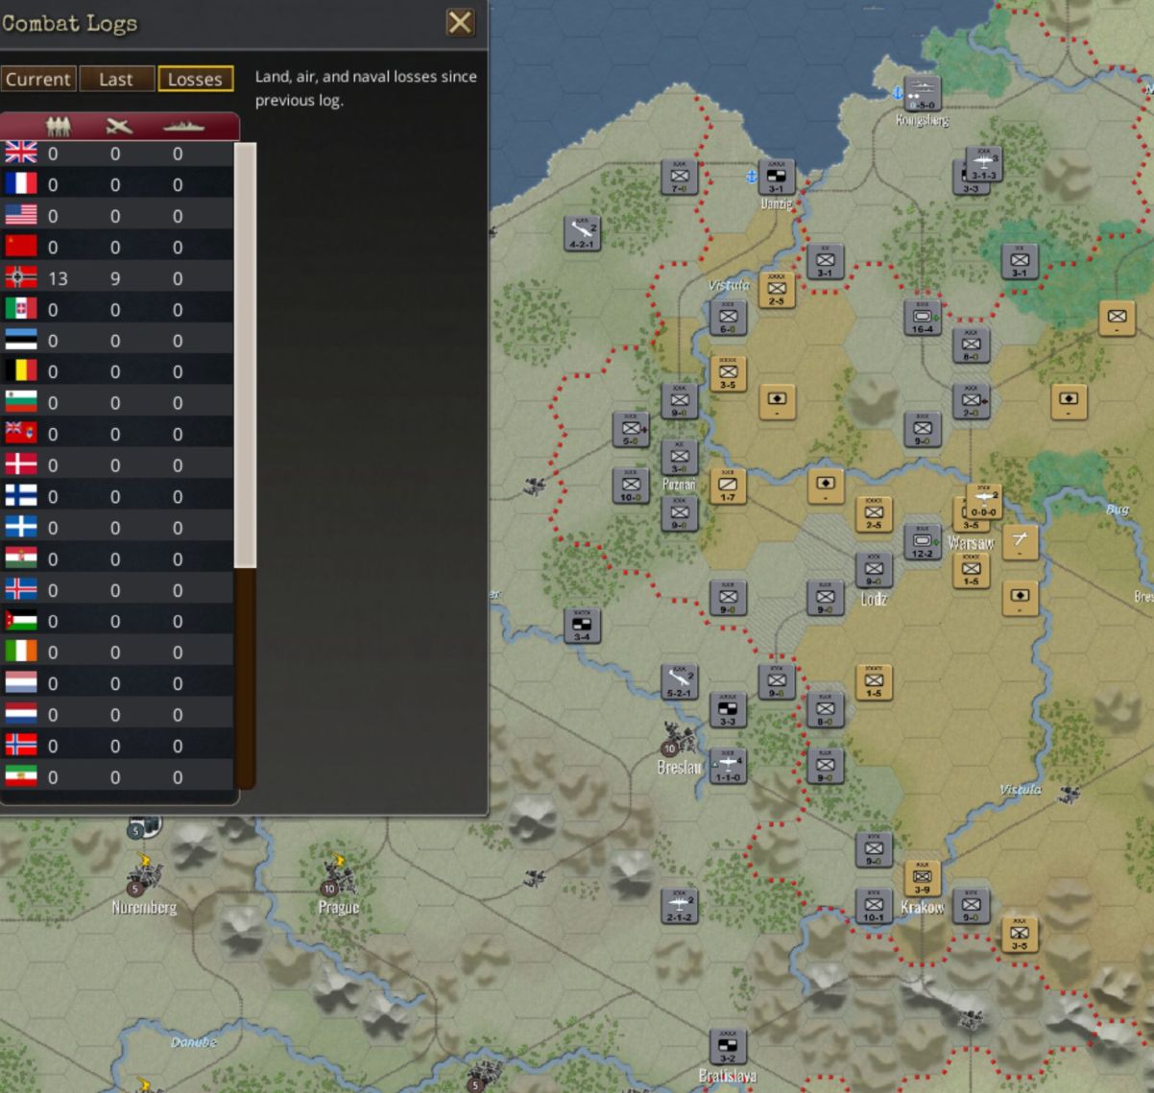
Task: Select the Losses tab
Action: coord(195,80)
